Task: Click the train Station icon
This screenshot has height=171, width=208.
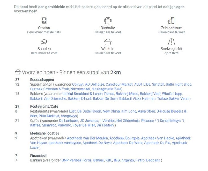Action: pyautogui.click(x=44, y=21)
